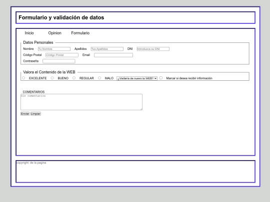The image size is (270, 202).
Task: Pick the MALO radio button
Action: [99, 78]
